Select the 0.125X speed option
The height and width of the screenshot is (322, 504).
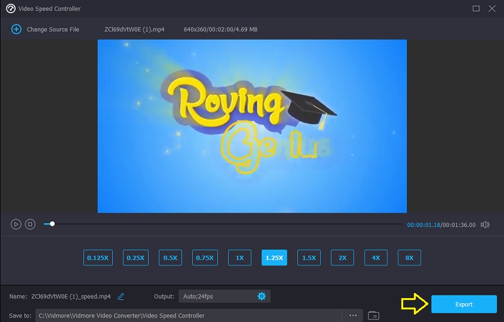[98, 258]
